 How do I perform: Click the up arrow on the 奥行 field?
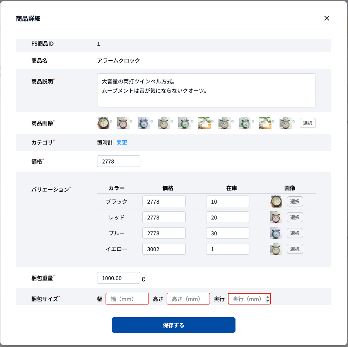268,296
